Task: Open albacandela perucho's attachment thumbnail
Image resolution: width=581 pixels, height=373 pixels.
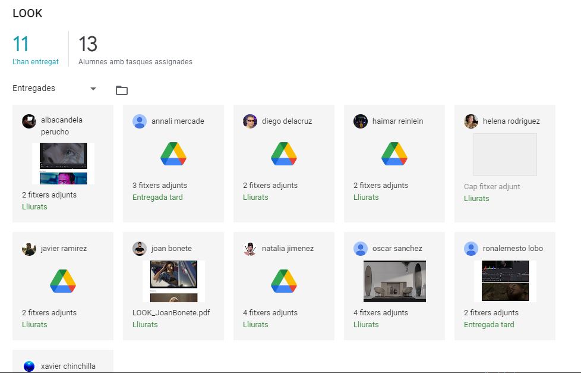Action: tap(63, 163)
